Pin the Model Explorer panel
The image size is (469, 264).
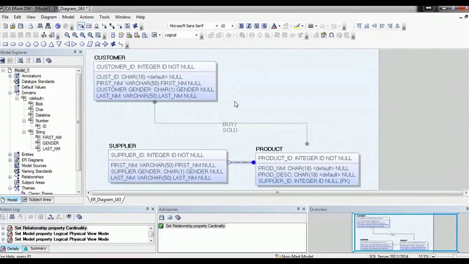tap(75, 52)
